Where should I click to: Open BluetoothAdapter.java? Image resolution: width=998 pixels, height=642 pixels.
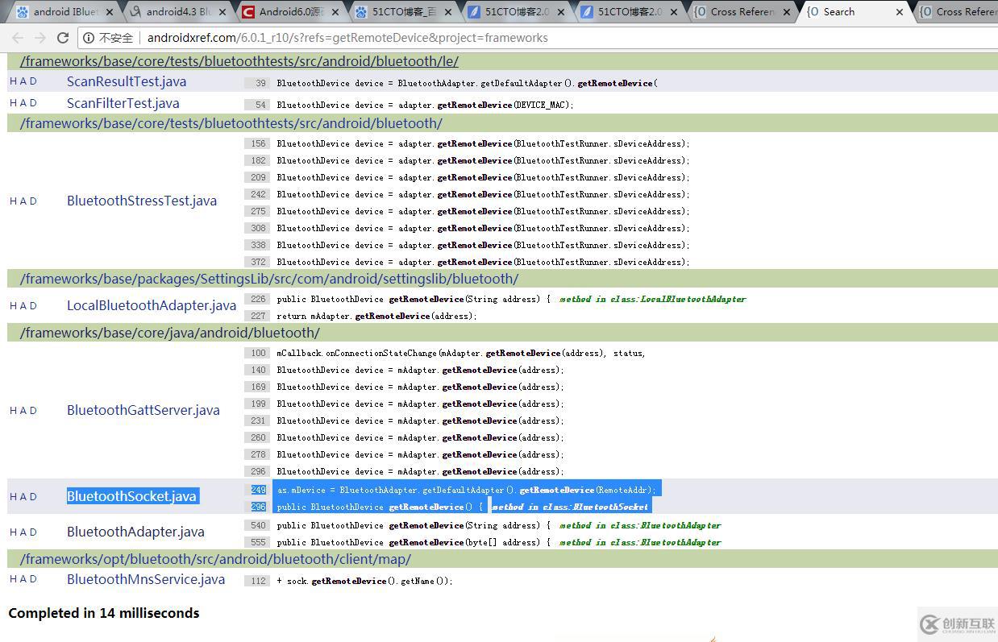(x=135, y=532)
